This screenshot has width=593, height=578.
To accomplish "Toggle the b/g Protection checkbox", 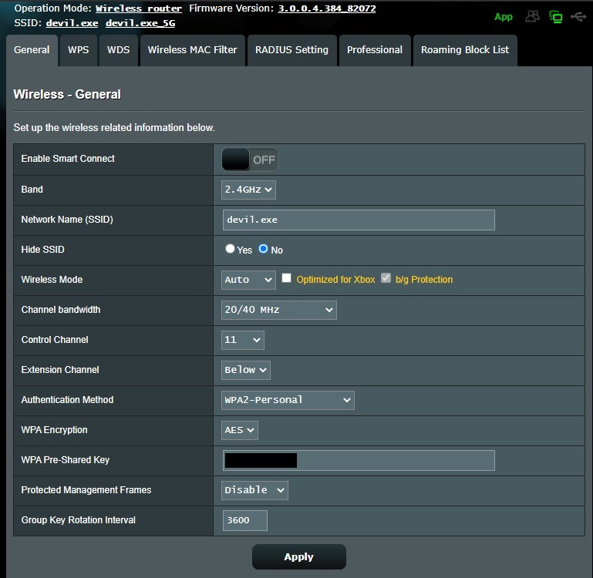I will [386, 278].
